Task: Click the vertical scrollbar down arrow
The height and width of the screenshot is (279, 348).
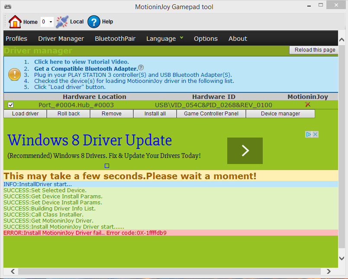Action: tap(342, 258)
